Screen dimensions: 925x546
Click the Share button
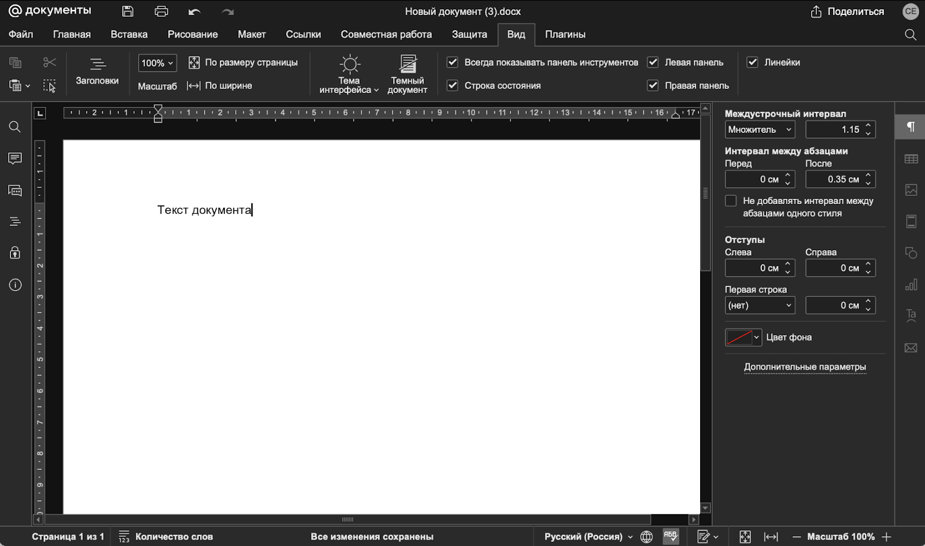(x=848, y=12)
